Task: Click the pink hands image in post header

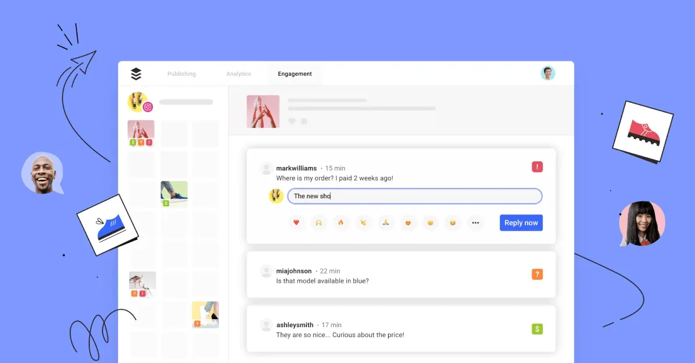Action: 263,111
